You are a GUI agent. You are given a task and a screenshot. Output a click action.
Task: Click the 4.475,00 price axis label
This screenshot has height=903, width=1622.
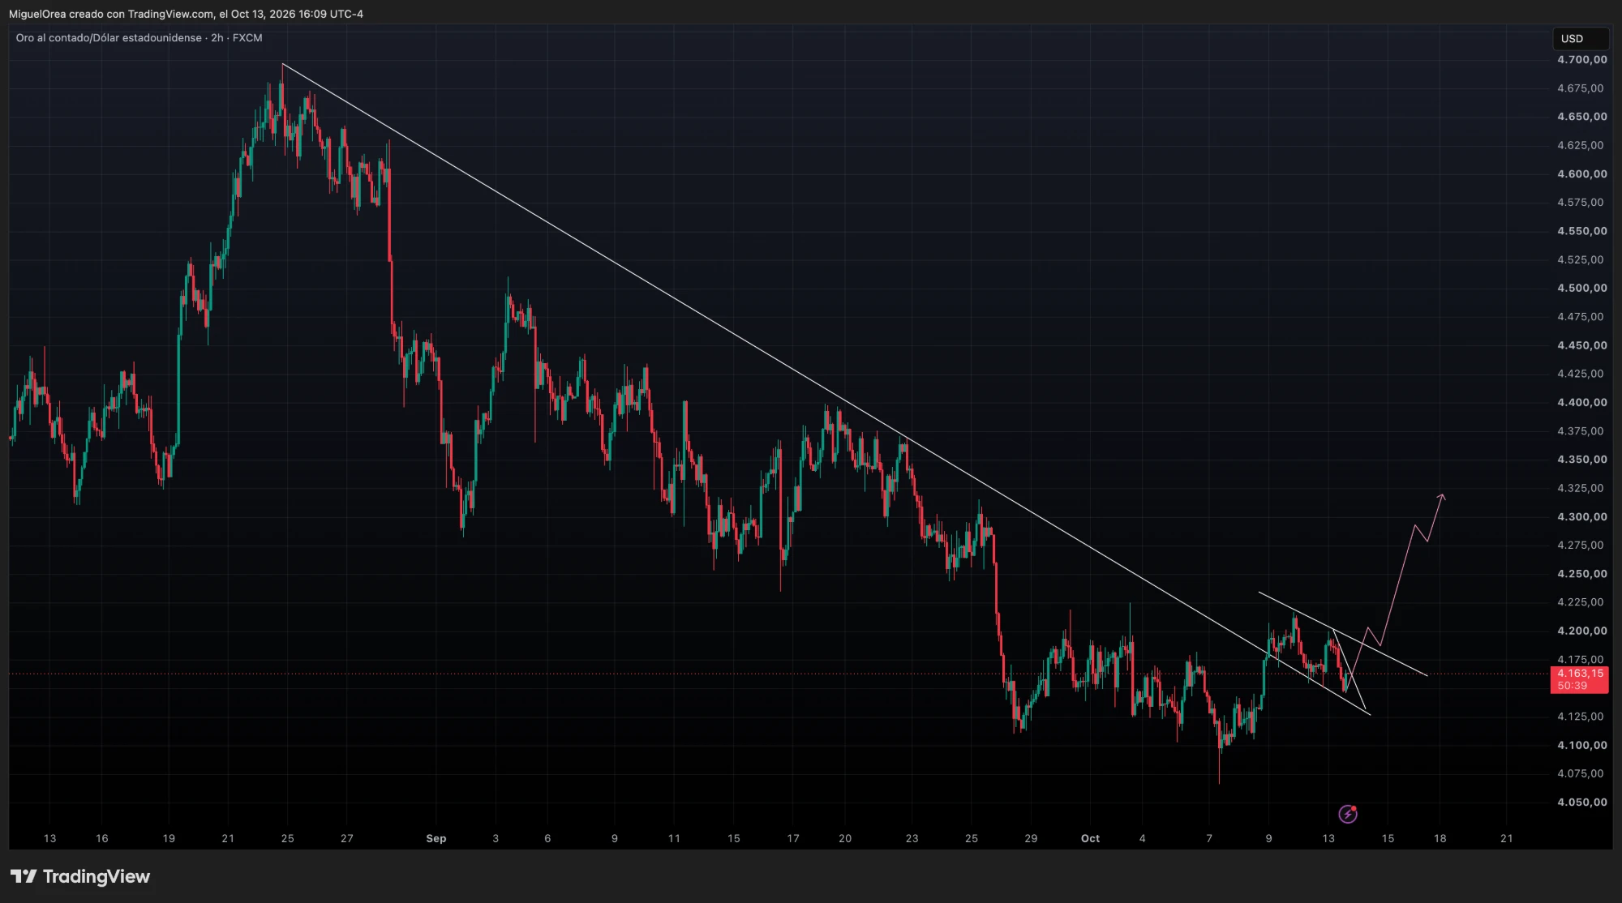click(x=1580, y=317)
